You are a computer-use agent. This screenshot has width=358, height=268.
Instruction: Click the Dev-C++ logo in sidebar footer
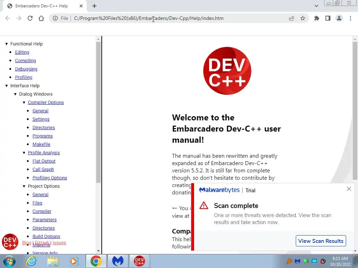click(x=10, y=242)
